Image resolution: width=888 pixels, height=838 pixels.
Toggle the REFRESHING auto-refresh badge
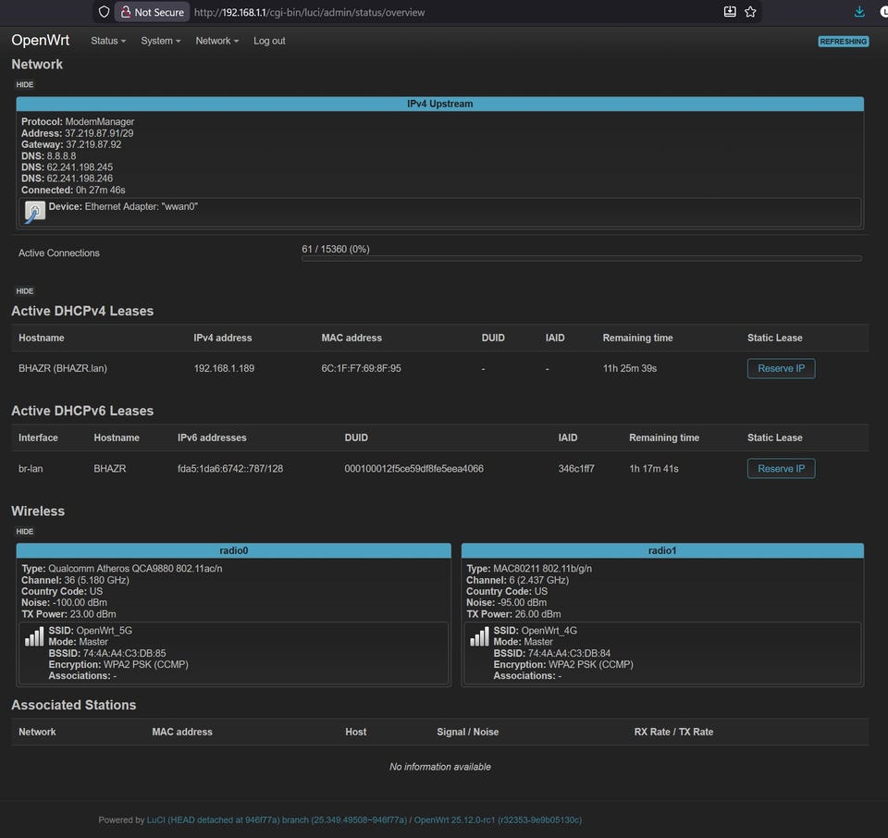coord(843,42)
